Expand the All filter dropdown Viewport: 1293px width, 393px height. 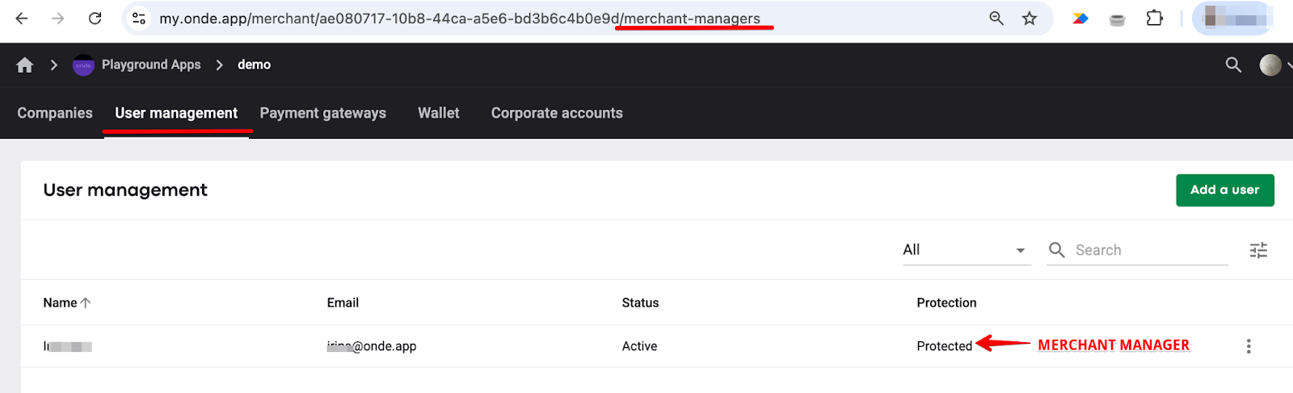click(x=966, y=250)
